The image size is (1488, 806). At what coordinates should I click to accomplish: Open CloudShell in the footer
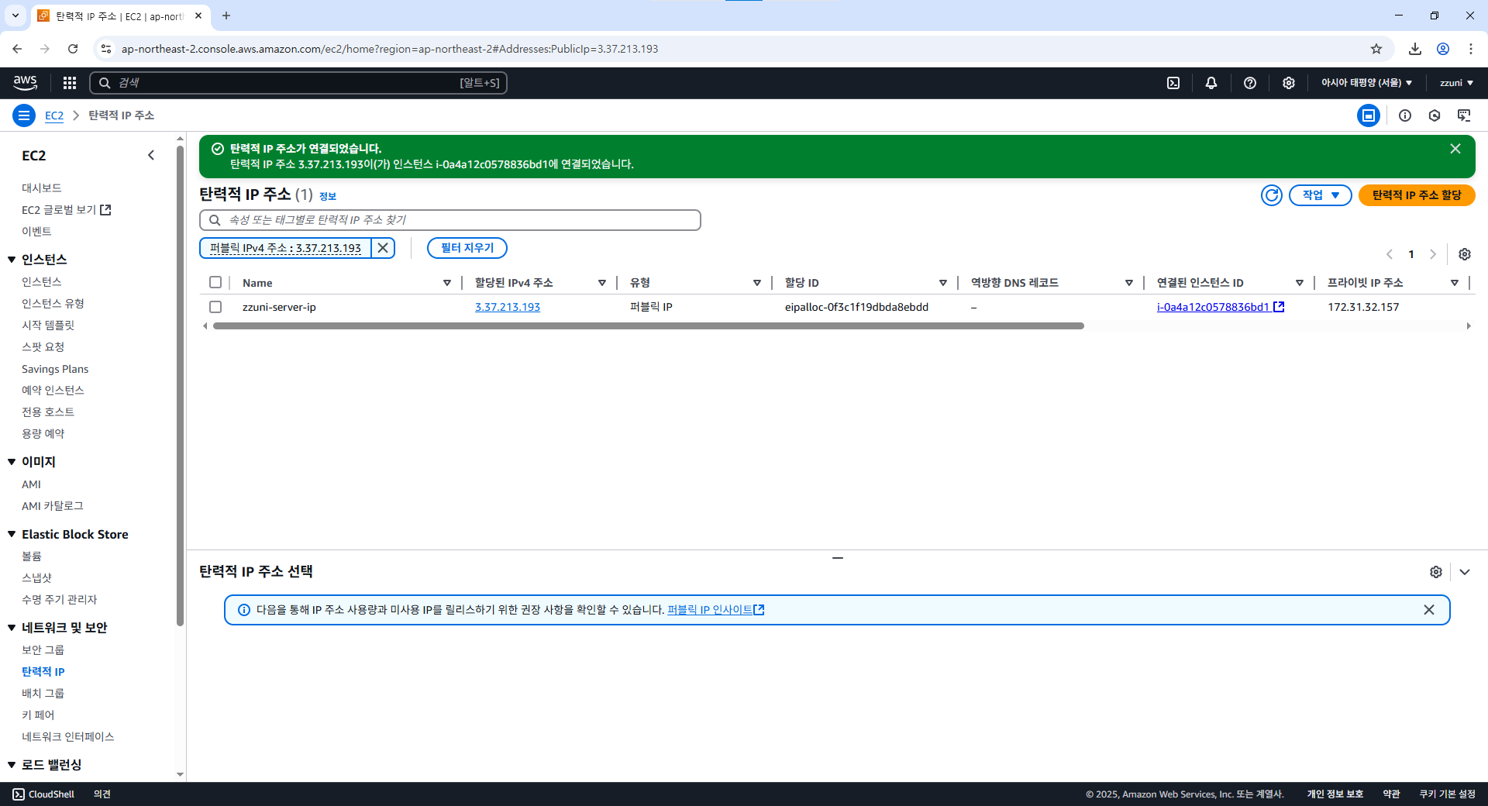[x=43, y=794]
